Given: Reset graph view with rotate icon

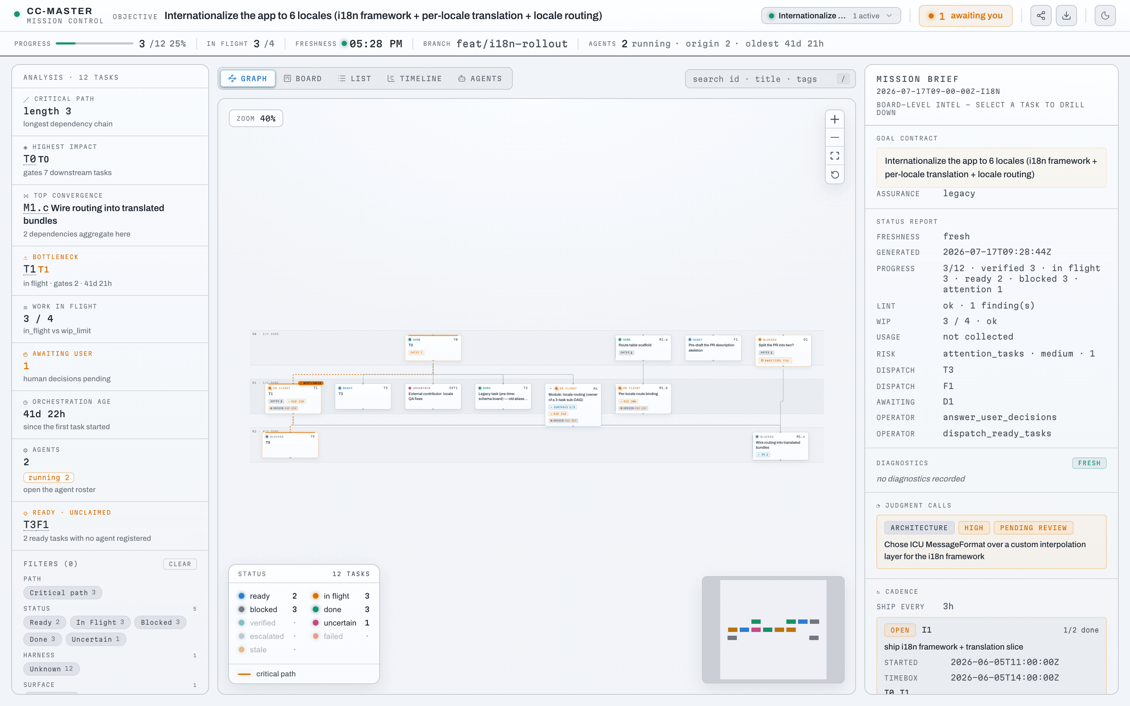Looking at the screenshot, I should 834,175.
